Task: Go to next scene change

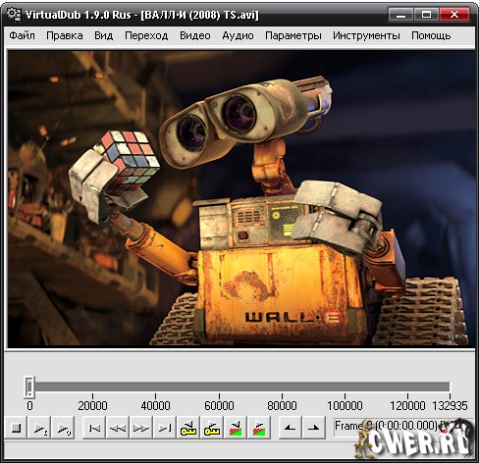Action: [259, 428]
